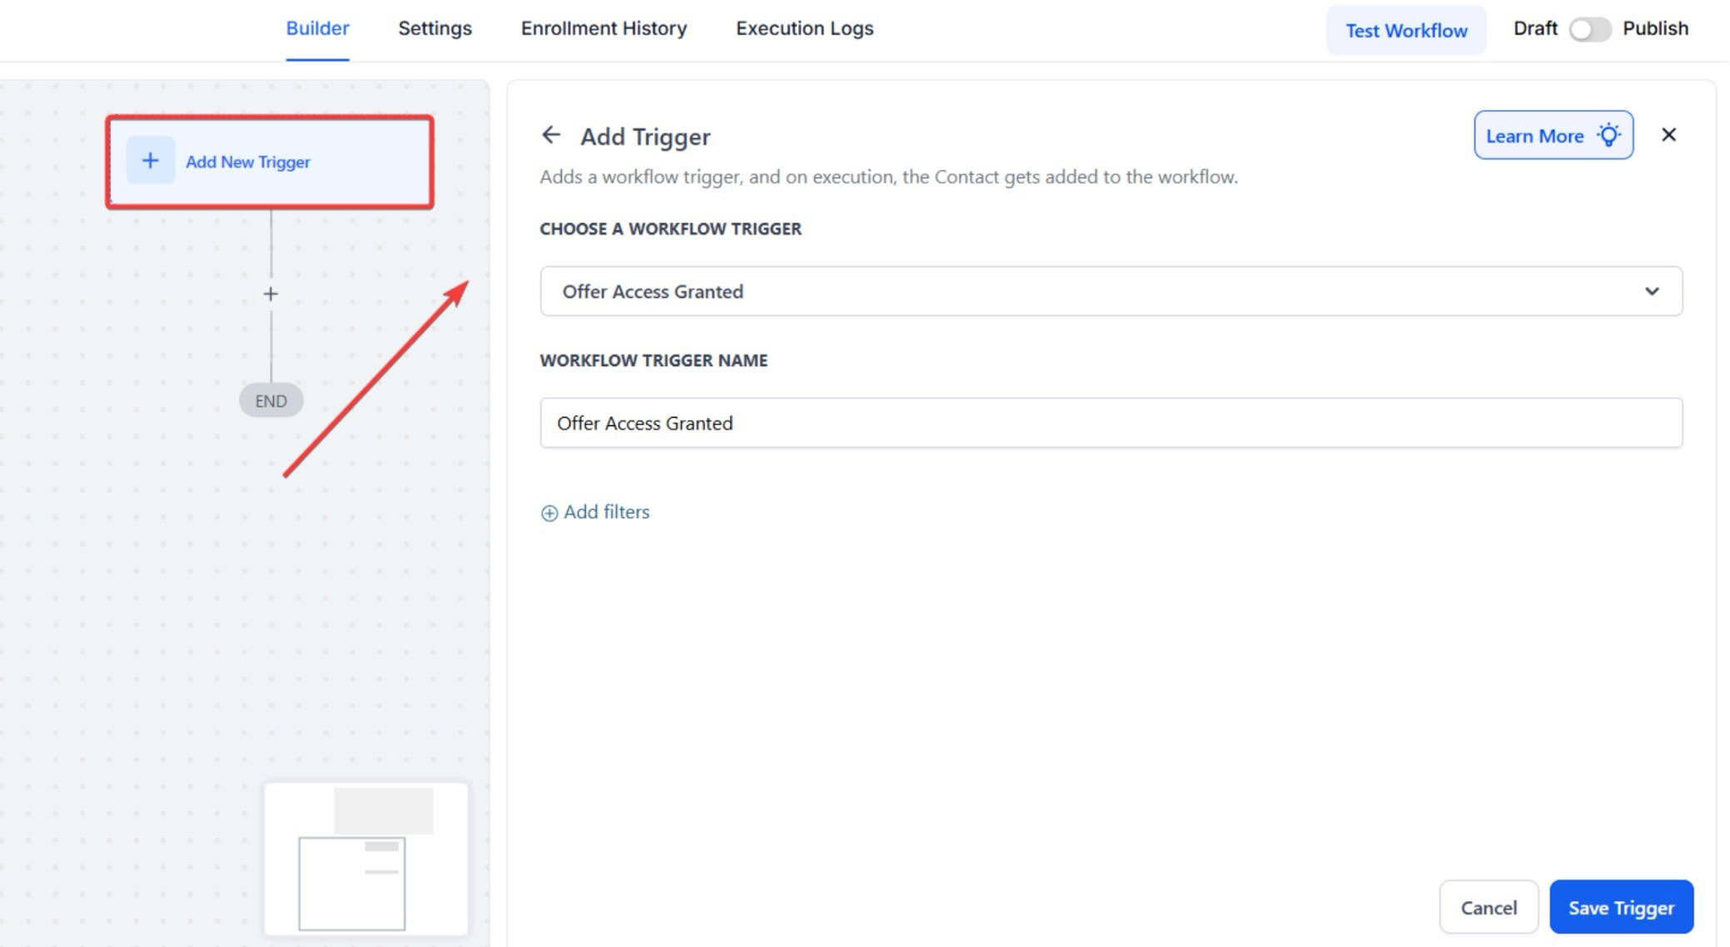Viewport: 1730px width, 947px height.
Task: Click the Test Workflow button
Action: click(x=1405, y=31)
